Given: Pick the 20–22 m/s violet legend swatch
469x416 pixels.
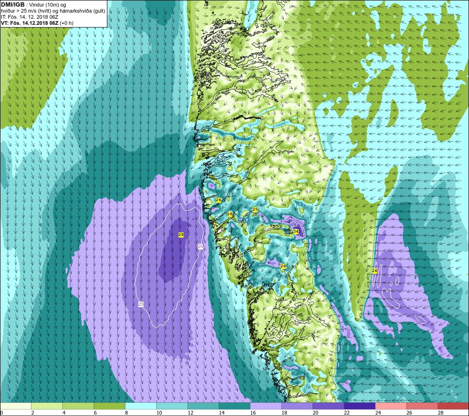Looking at the screenshot, I should (x=328, y=406).
